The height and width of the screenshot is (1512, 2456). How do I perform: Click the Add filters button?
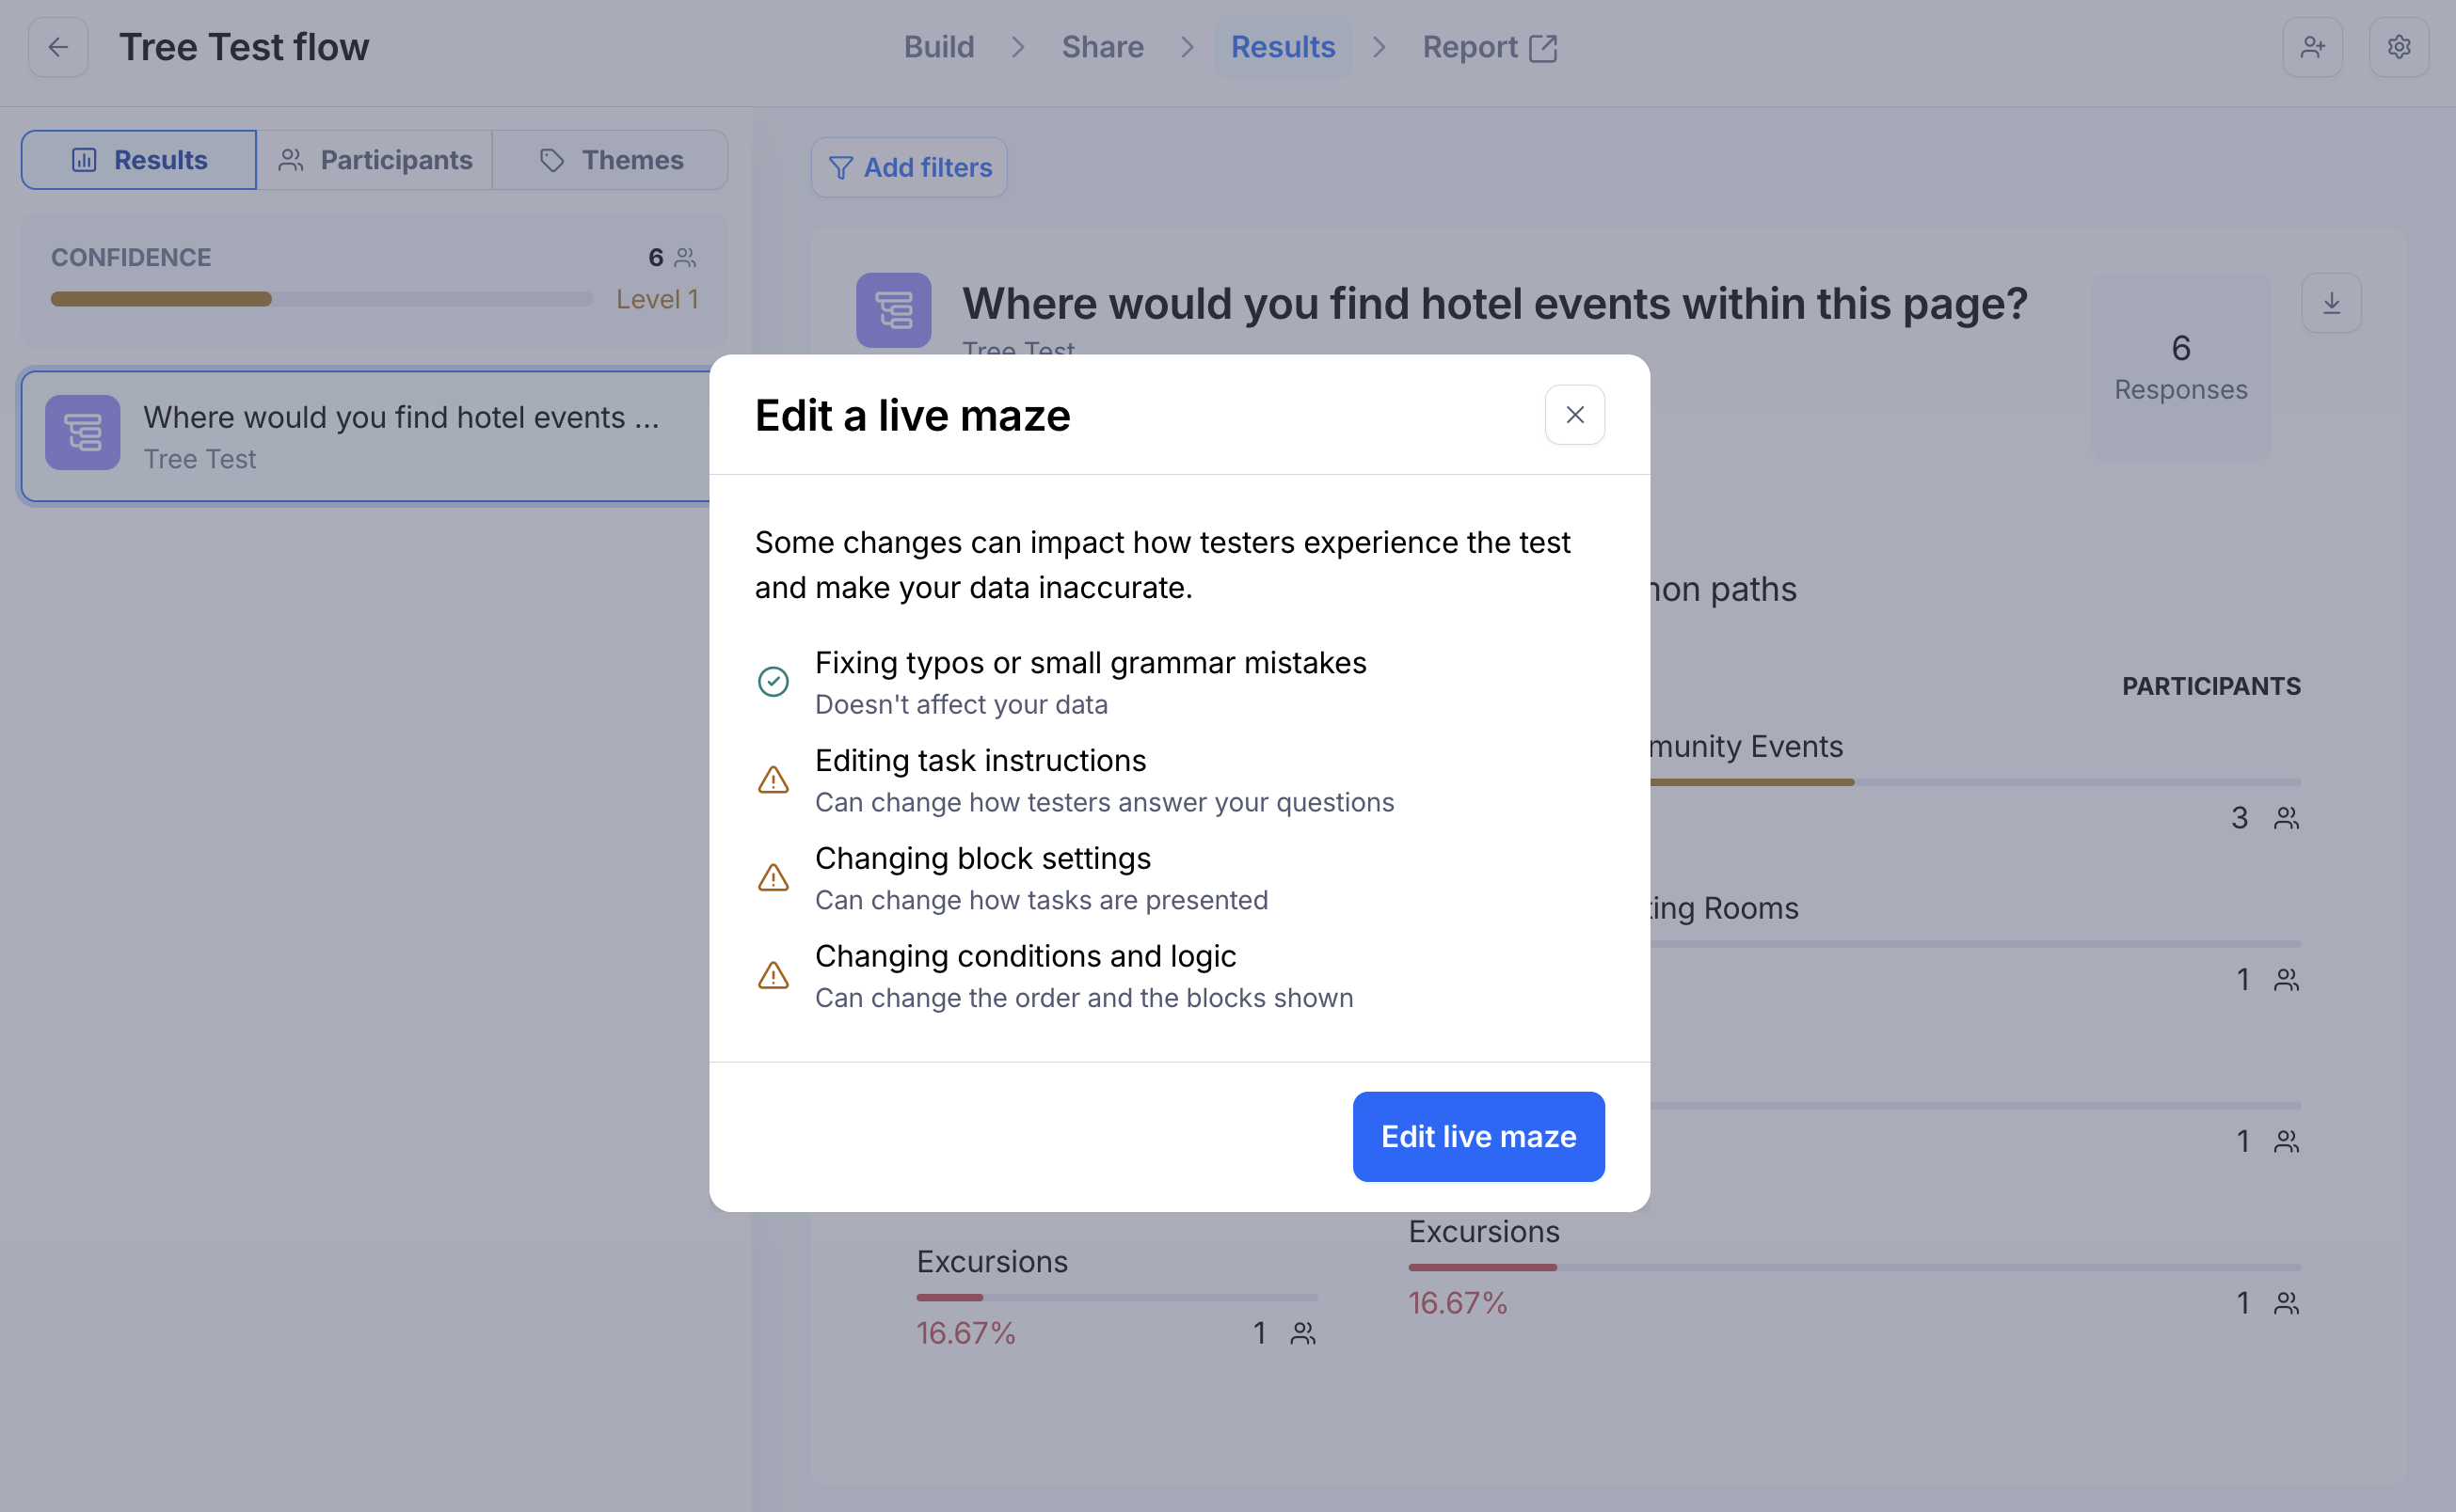coord(909,168)
